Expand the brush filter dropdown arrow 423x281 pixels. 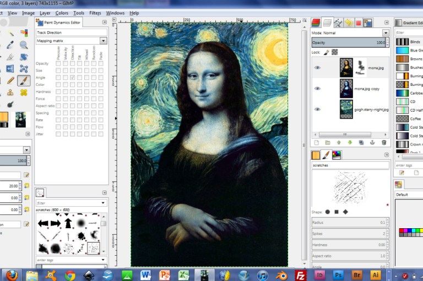tap(103, 203)
